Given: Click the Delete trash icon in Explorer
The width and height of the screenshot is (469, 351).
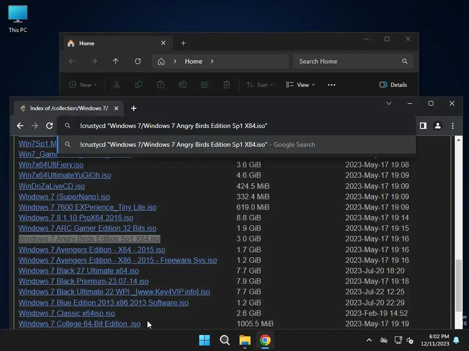Looking at the screenshot, I should pyautogui.click(x=227, y=85).
